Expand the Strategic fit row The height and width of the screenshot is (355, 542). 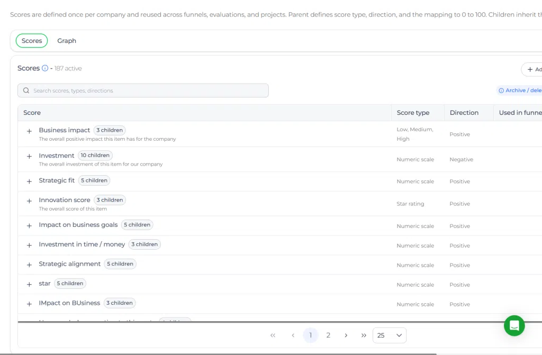[30, 181]
